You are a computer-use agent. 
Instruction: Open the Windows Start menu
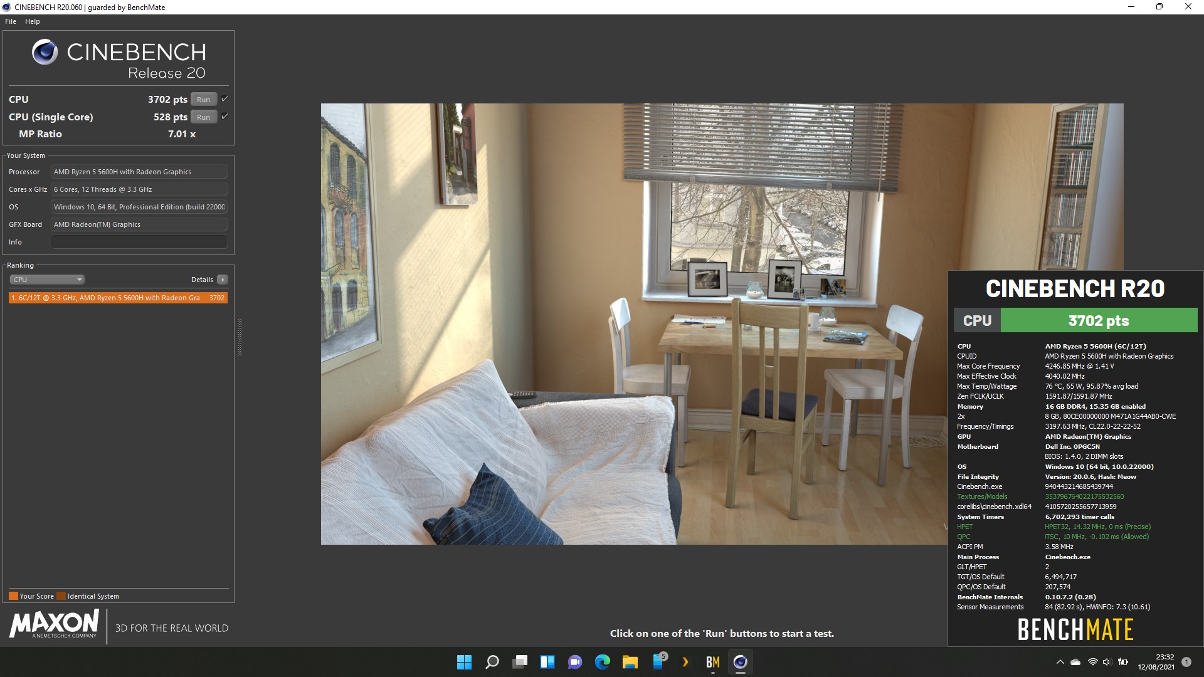pyautogui.click(x=464, y=662)
